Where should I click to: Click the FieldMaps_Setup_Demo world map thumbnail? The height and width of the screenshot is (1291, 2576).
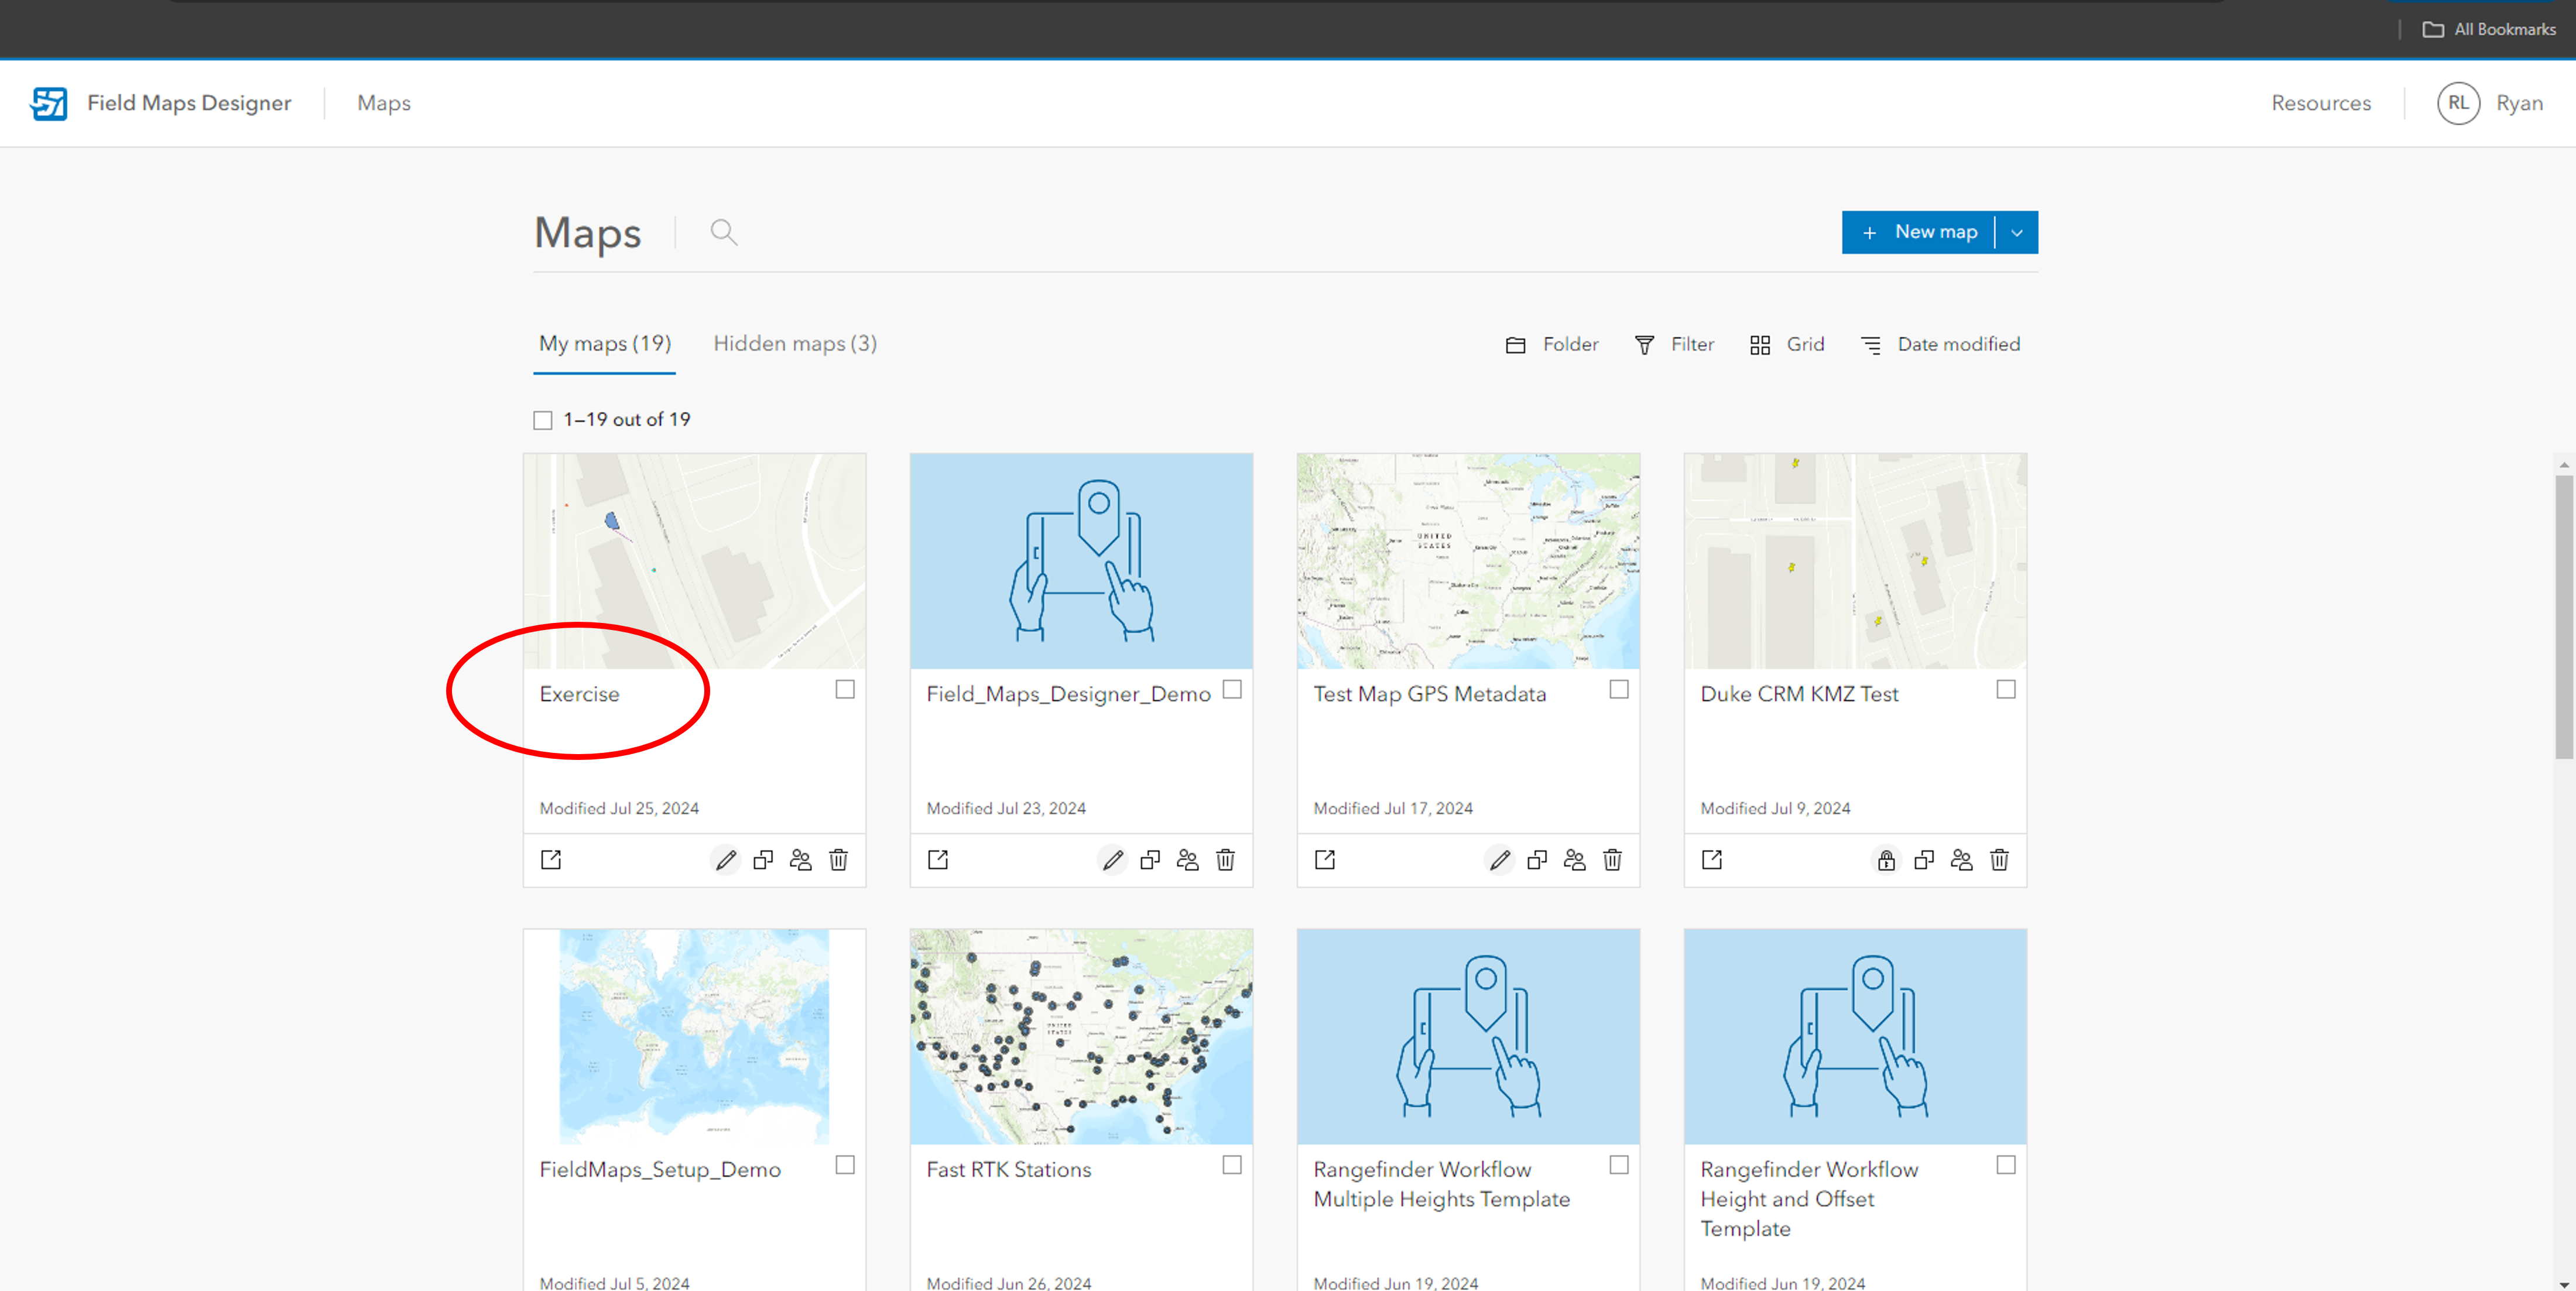695,1037
